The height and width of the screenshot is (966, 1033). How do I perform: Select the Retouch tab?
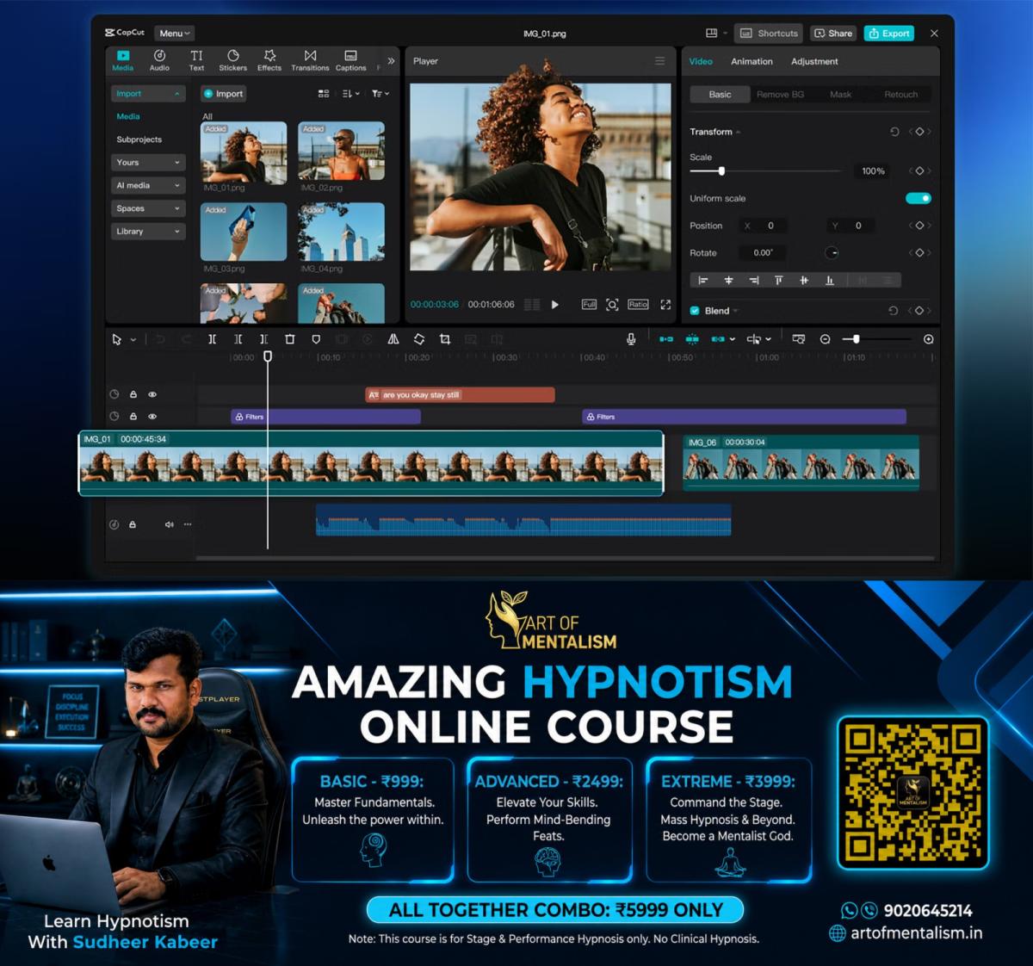point(900,95)
